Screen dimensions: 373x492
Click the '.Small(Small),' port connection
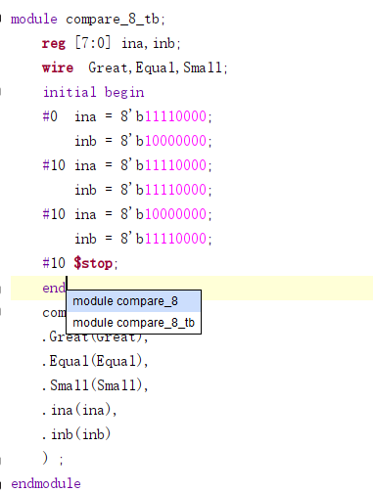tap(95, 385)
